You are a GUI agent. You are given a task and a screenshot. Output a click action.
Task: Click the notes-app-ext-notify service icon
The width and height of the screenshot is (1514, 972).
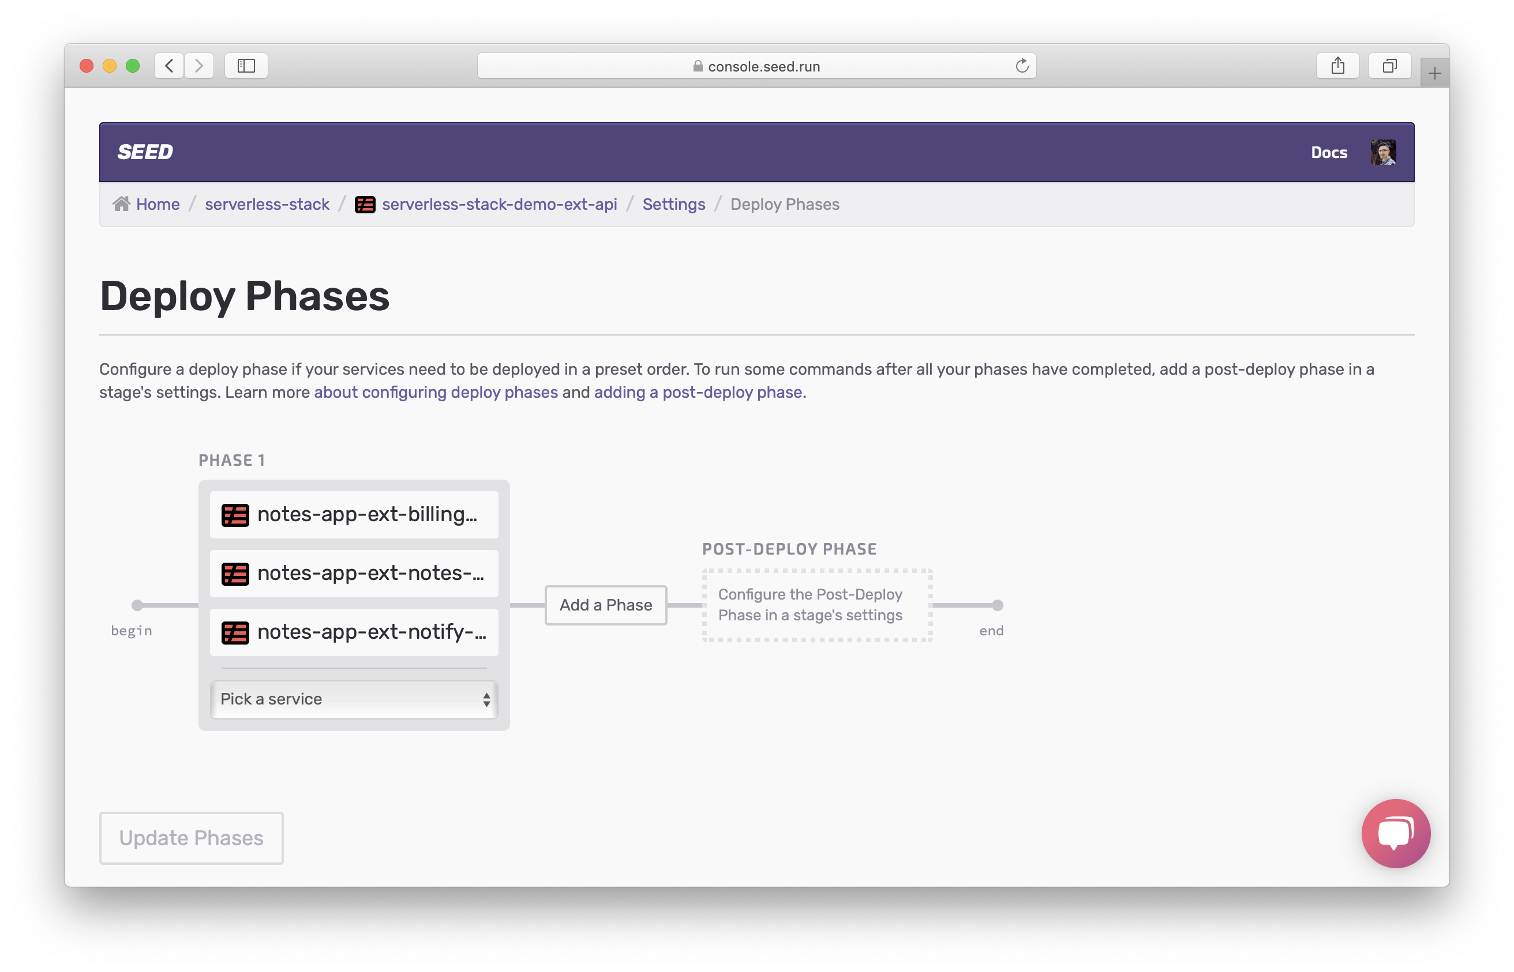(x=235, y=632)
